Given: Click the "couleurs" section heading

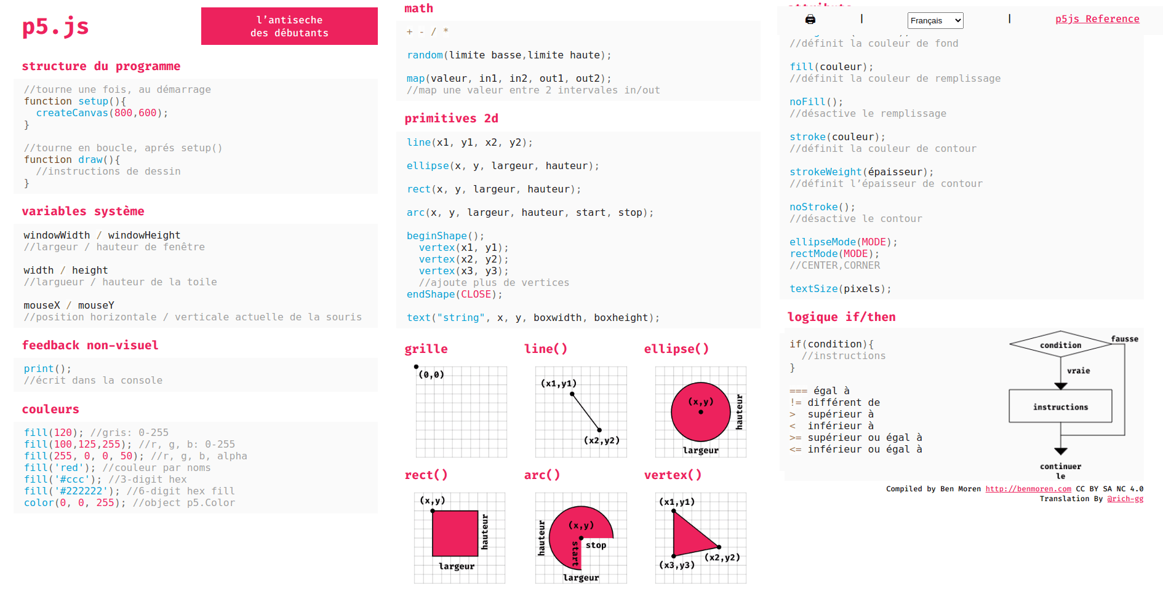Looking at the screenshot, I should point(50,410).
